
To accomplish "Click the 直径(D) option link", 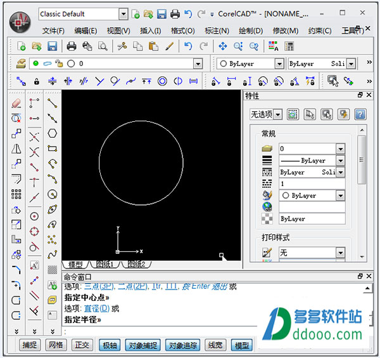I will coord(97,308).
